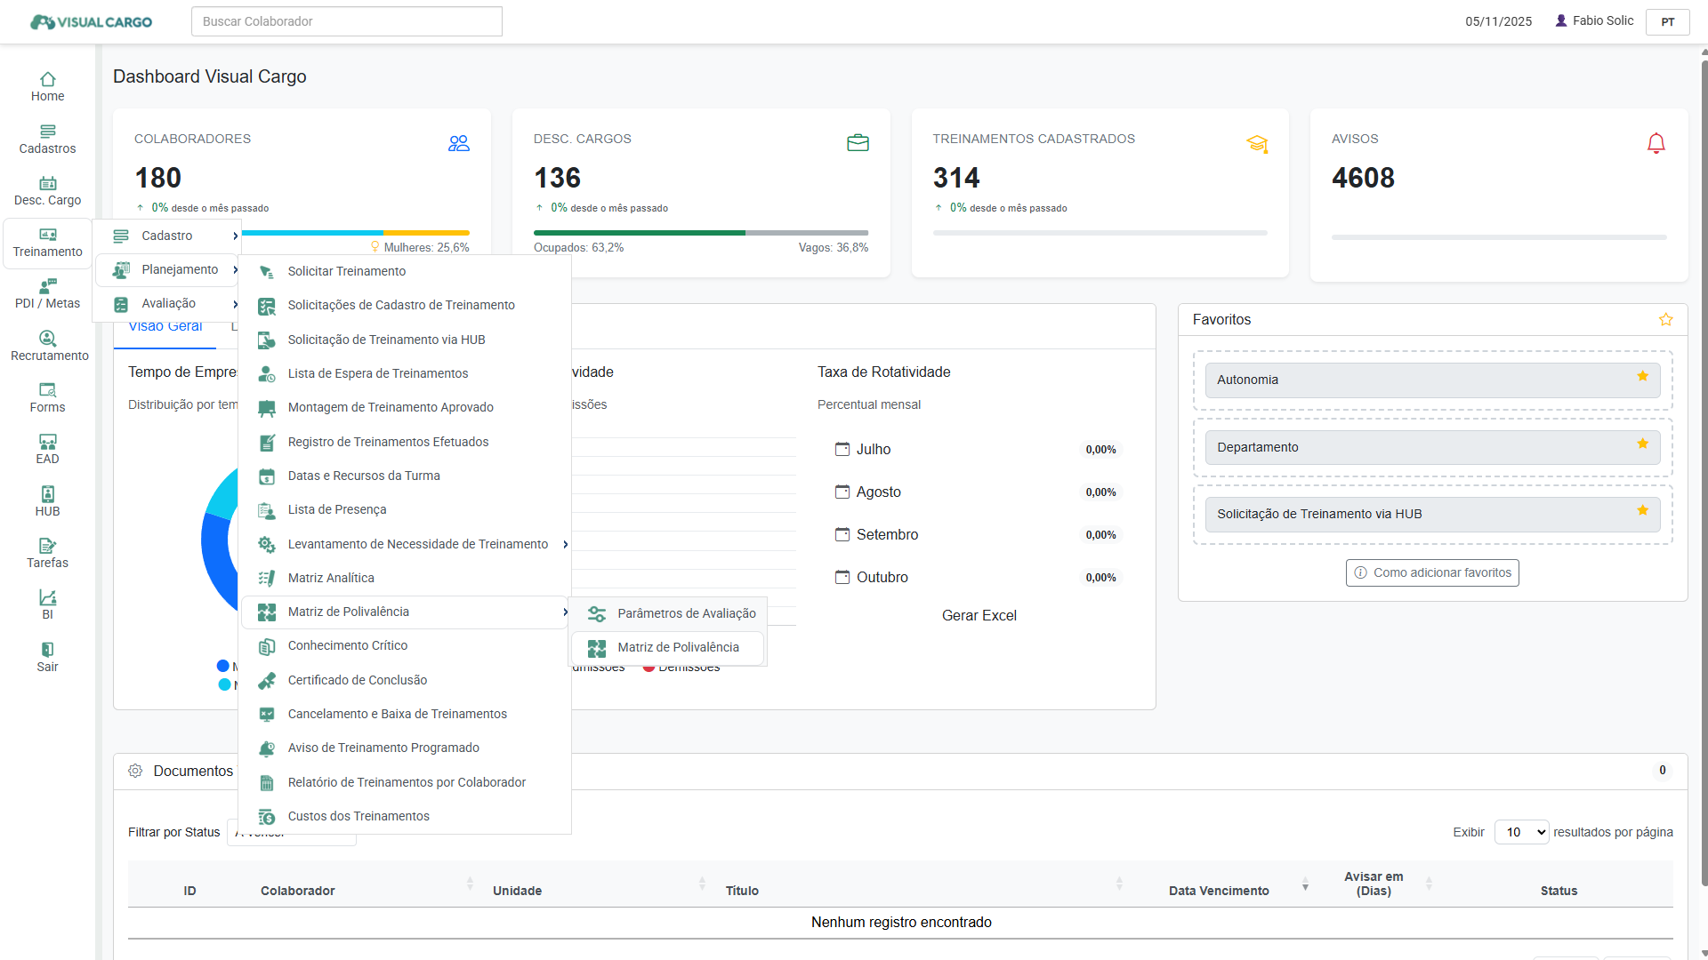Screen dimensions: 1708x960
Task: Click Como adicionar favoritos button
Action: (1432, 572)
